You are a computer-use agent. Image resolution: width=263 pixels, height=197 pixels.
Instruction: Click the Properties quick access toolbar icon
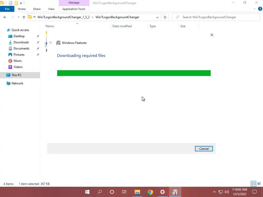pos(10,3)
